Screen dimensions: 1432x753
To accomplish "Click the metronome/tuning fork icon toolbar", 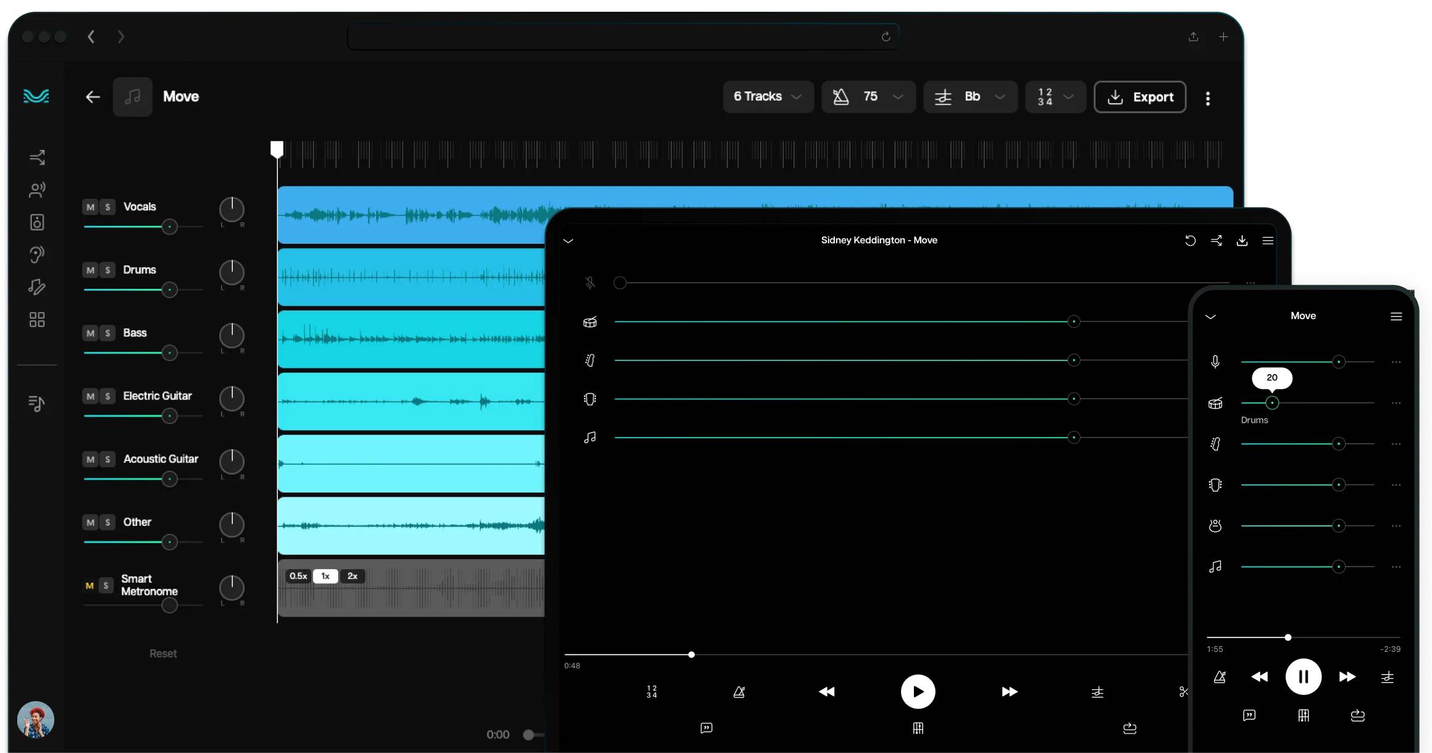I will [840, 97].
